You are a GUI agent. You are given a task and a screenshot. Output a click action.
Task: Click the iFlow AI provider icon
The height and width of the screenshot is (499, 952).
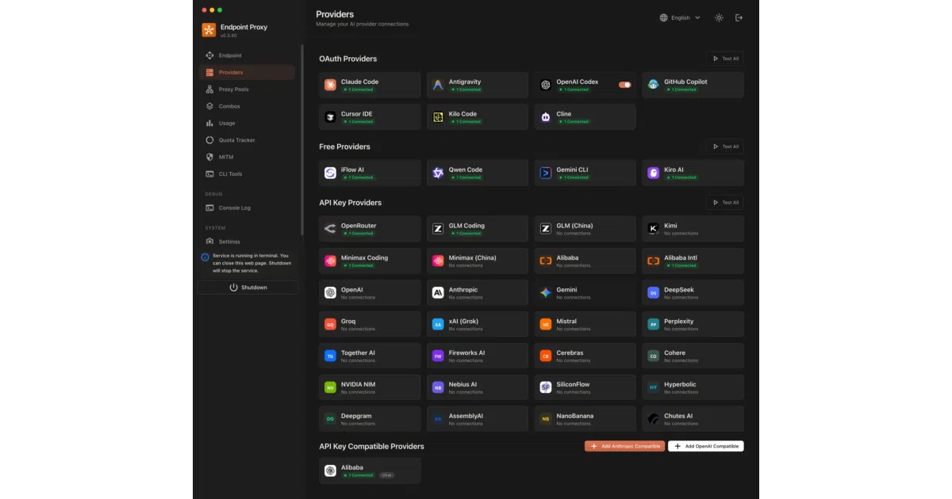(330, 173)
